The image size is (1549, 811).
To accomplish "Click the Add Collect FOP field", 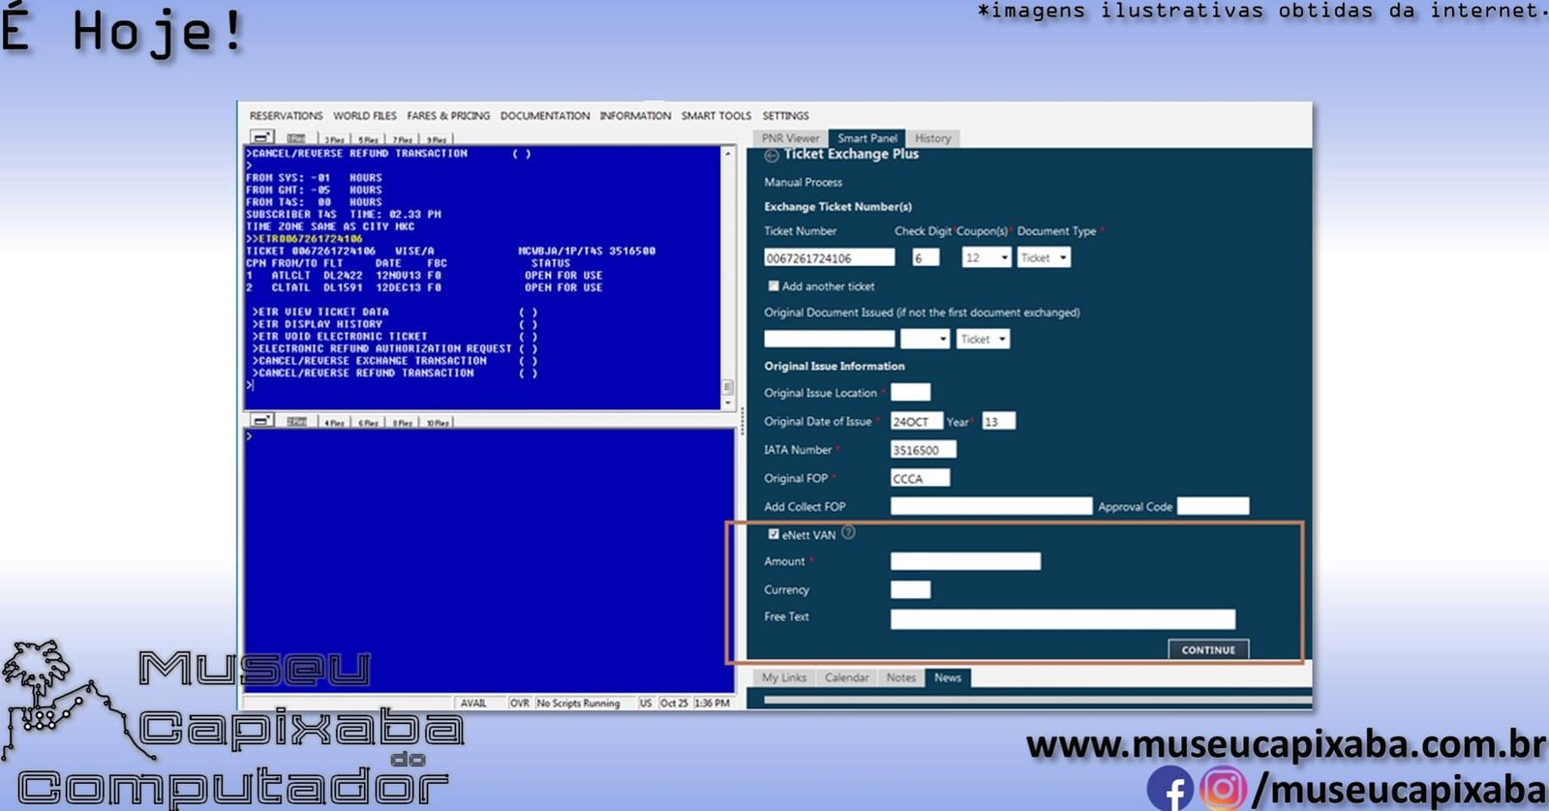I will click(991, 506).
